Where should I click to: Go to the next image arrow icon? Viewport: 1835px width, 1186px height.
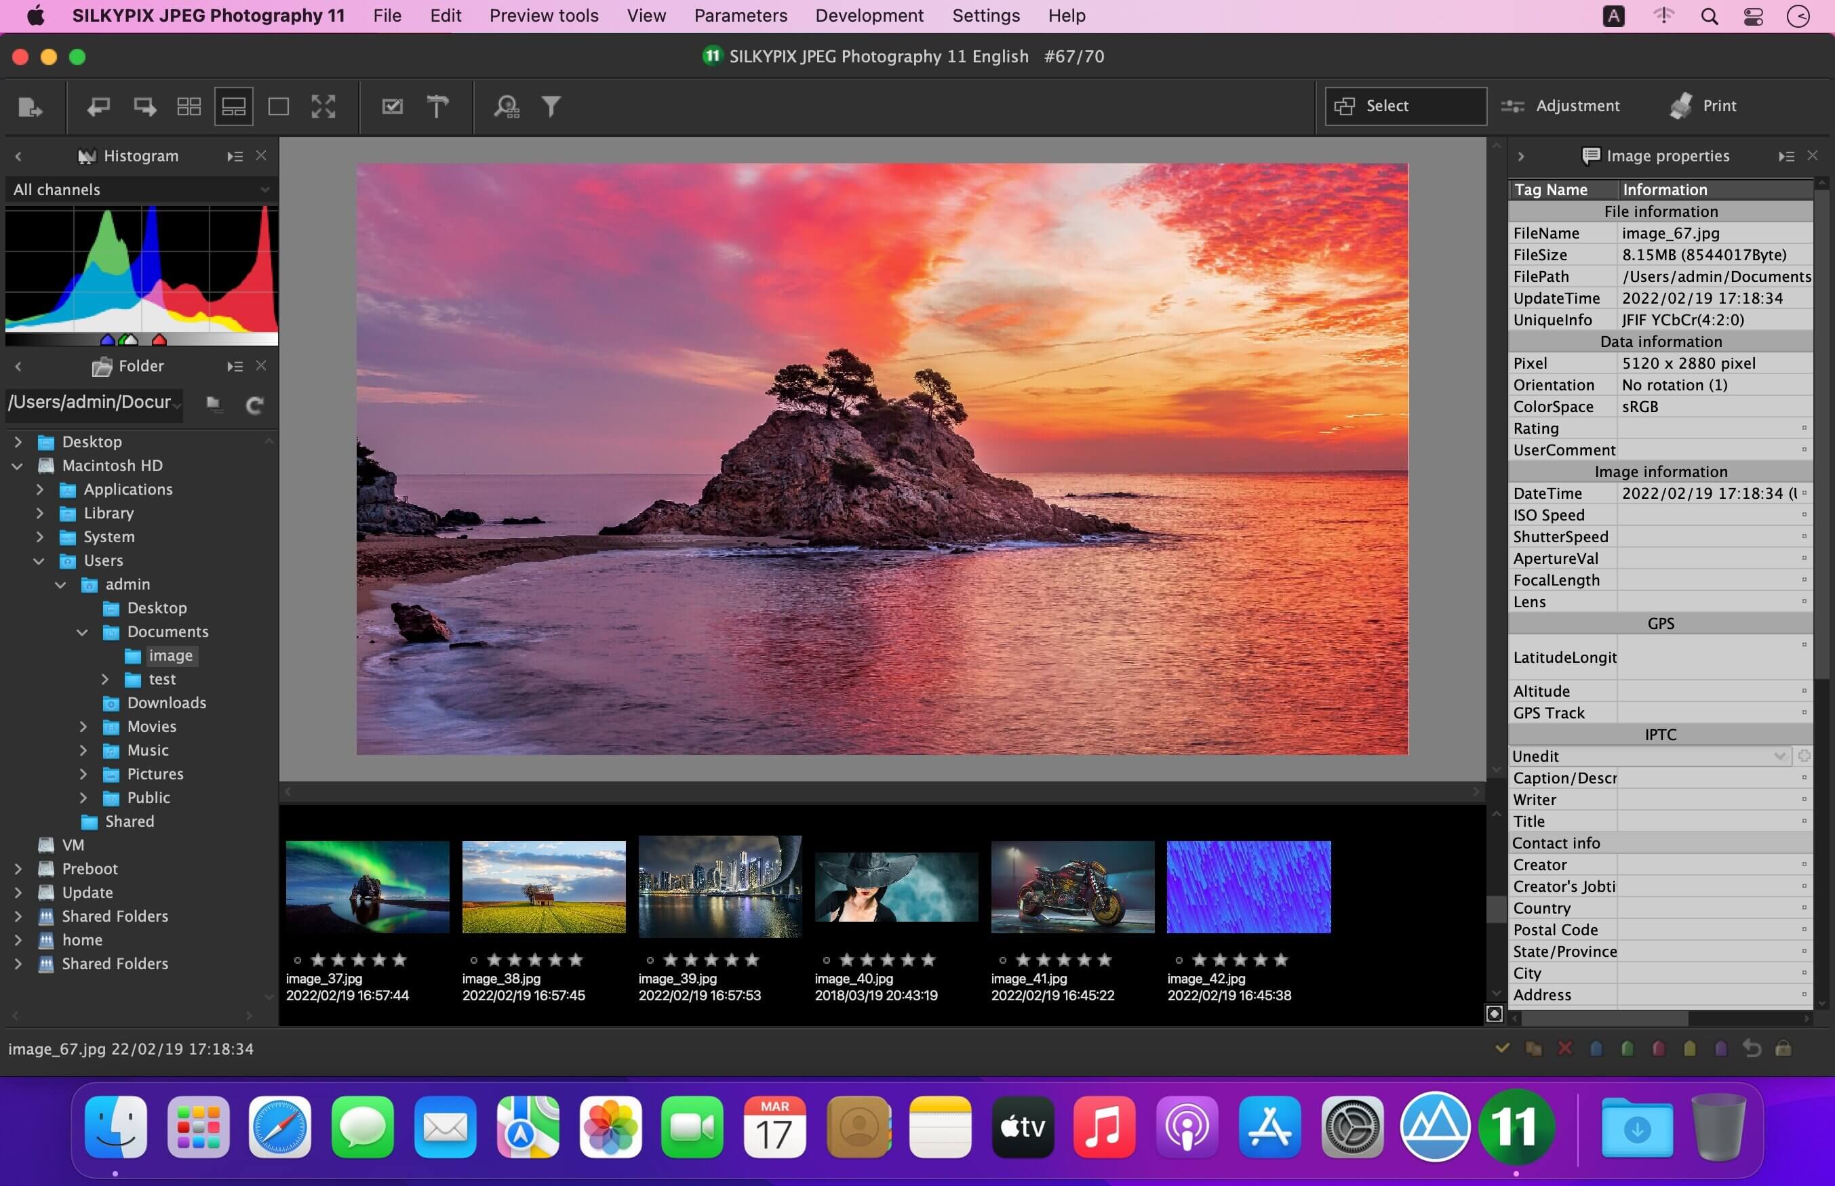[144, 106]
